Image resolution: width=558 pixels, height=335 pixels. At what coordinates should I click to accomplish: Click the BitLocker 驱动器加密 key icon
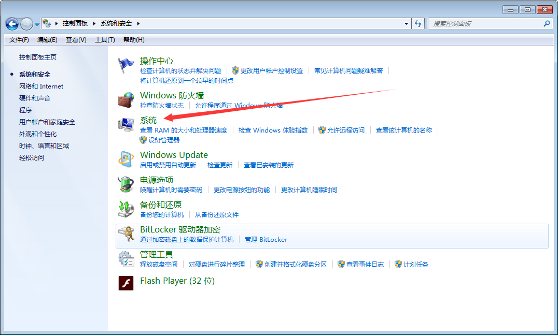[x=126, y=233]
